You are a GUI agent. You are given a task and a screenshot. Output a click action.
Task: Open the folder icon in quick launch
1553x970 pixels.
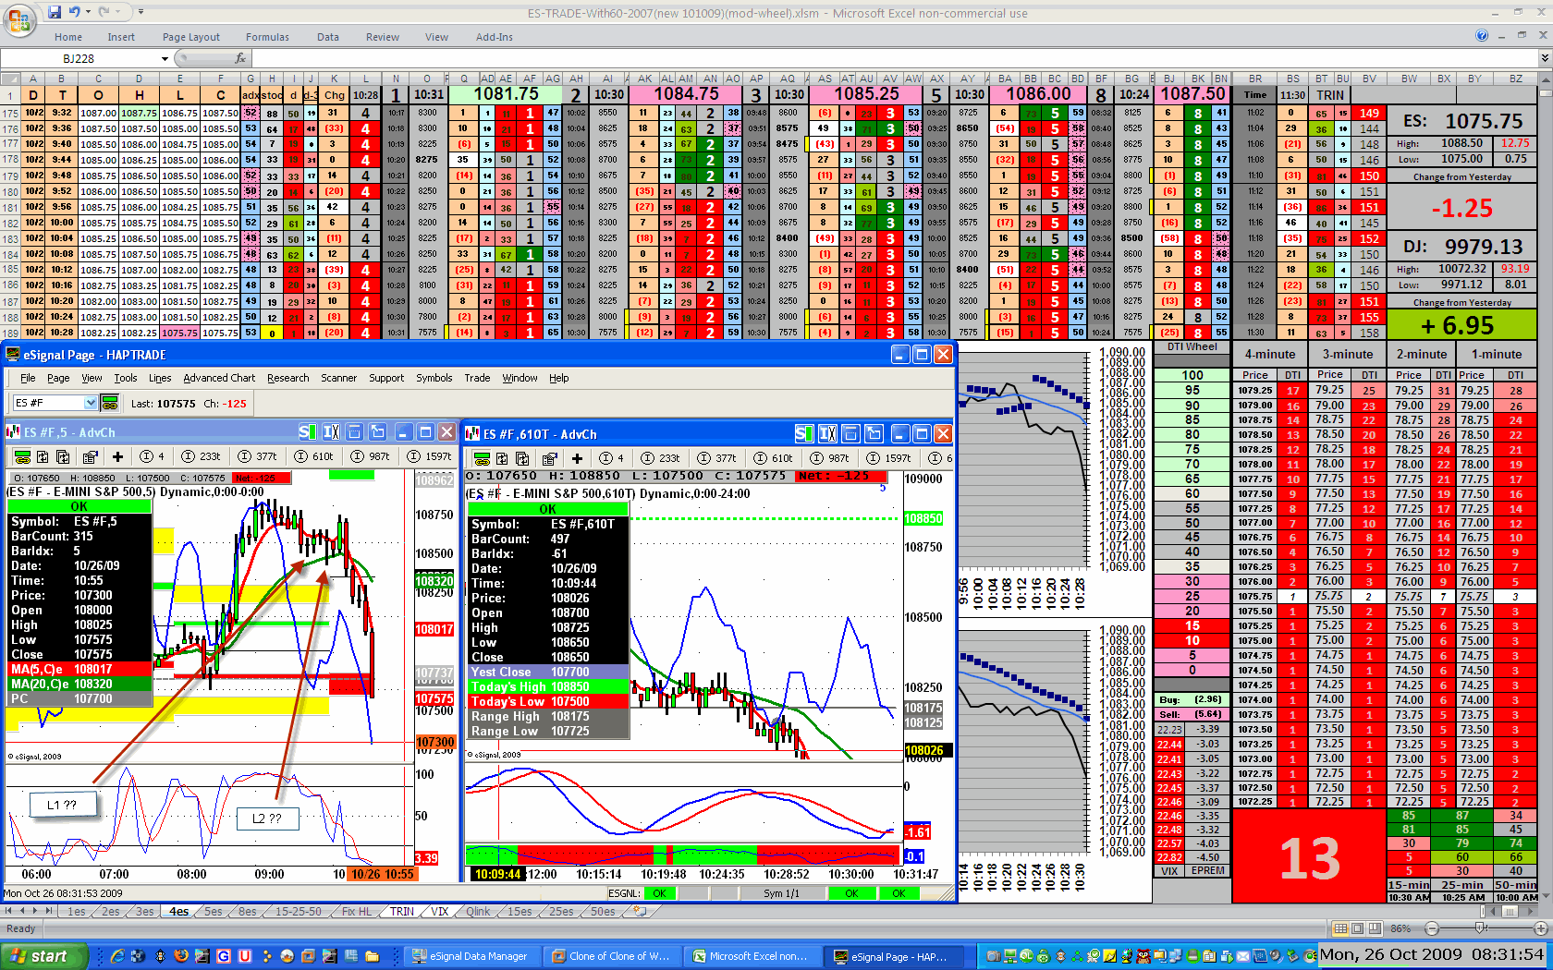[x=372, y=956]
